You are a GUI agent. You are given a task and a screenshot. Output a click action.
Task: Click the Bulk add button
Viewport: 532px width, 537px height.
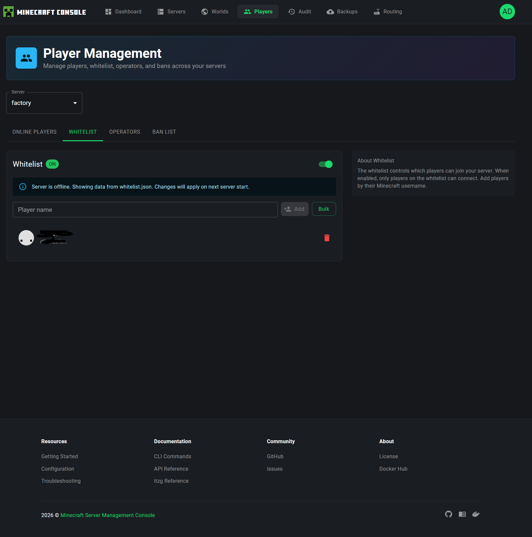pyautogui.click(x=324, y=209)
